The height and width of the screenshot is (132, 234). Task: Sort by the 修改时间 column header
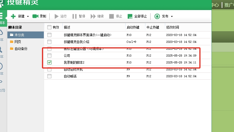[x=172, y=27]
